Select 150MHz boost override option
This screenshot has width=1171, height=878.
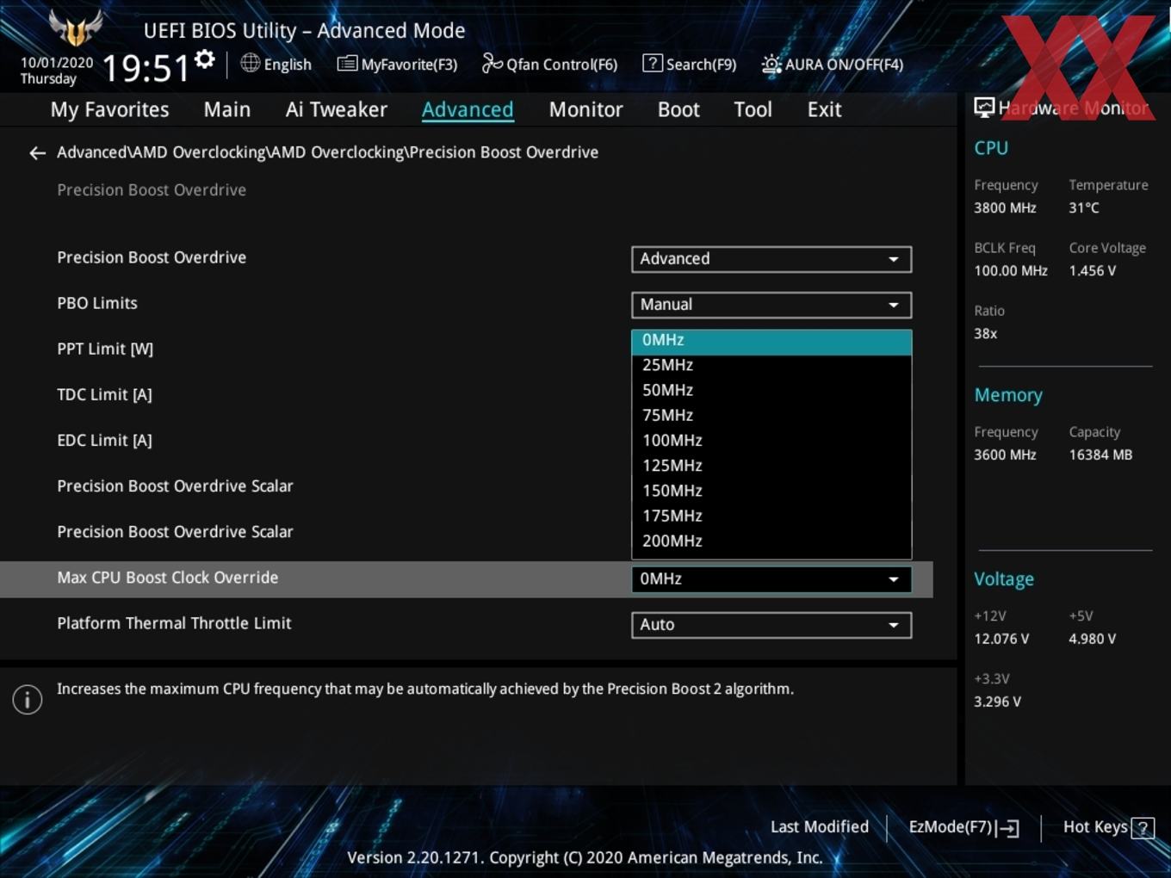(771, 491)
